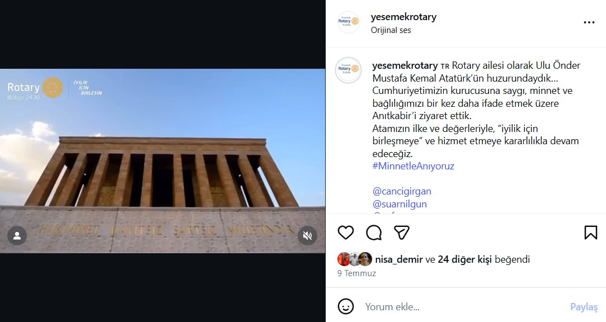Click Paylaş to post comment
This screenshot has width=606, height=322.
584,307
